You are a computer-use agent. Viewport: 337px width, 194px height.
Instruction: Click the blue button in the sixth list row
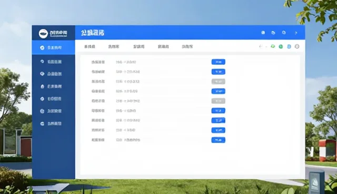pos(219,111)
